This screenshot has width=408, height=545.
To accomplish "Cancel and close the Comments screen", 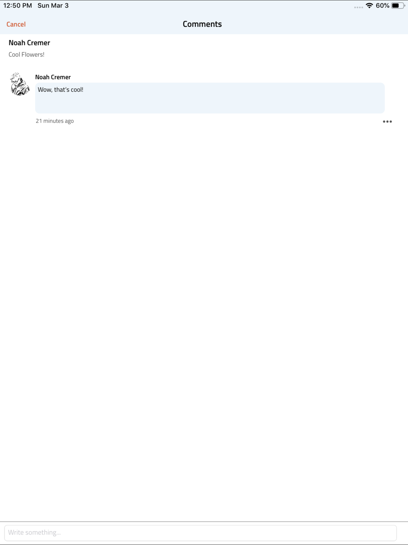I will point(16,24).
